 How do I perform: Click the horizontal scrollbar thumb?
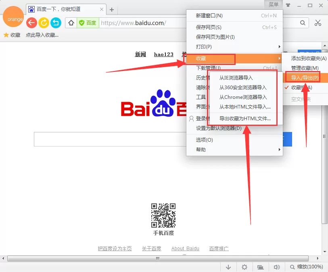pos(158,258)
